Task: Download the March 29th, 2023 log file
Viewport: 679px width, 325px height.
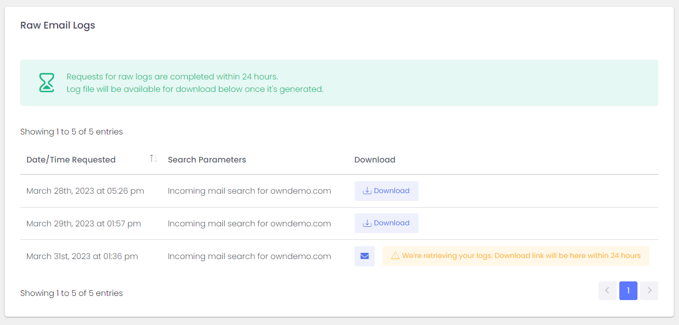Action: pyautogui.click(x=386, y=223)
